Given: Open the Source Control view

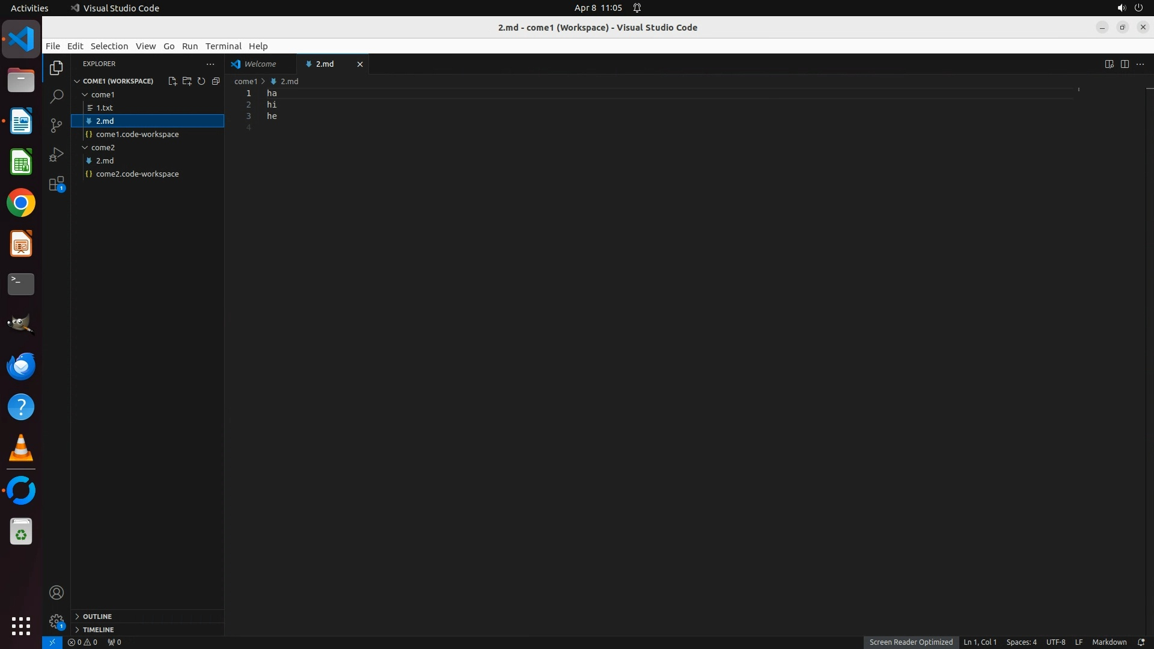Looking at the screenshot, I should pyautogui.click(x=56, y=125).
